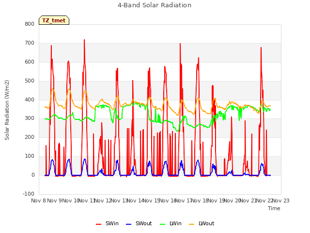Click the orange LWout legend color marker
Viewport: 310px width, 233px height.
pos(192,224)
